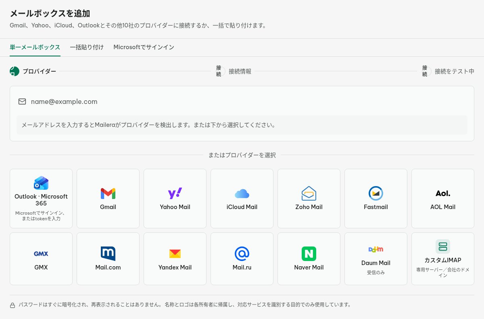Choose the Gmail logo icon
Screen dimensions: 484x319
(x=108, y=194)
